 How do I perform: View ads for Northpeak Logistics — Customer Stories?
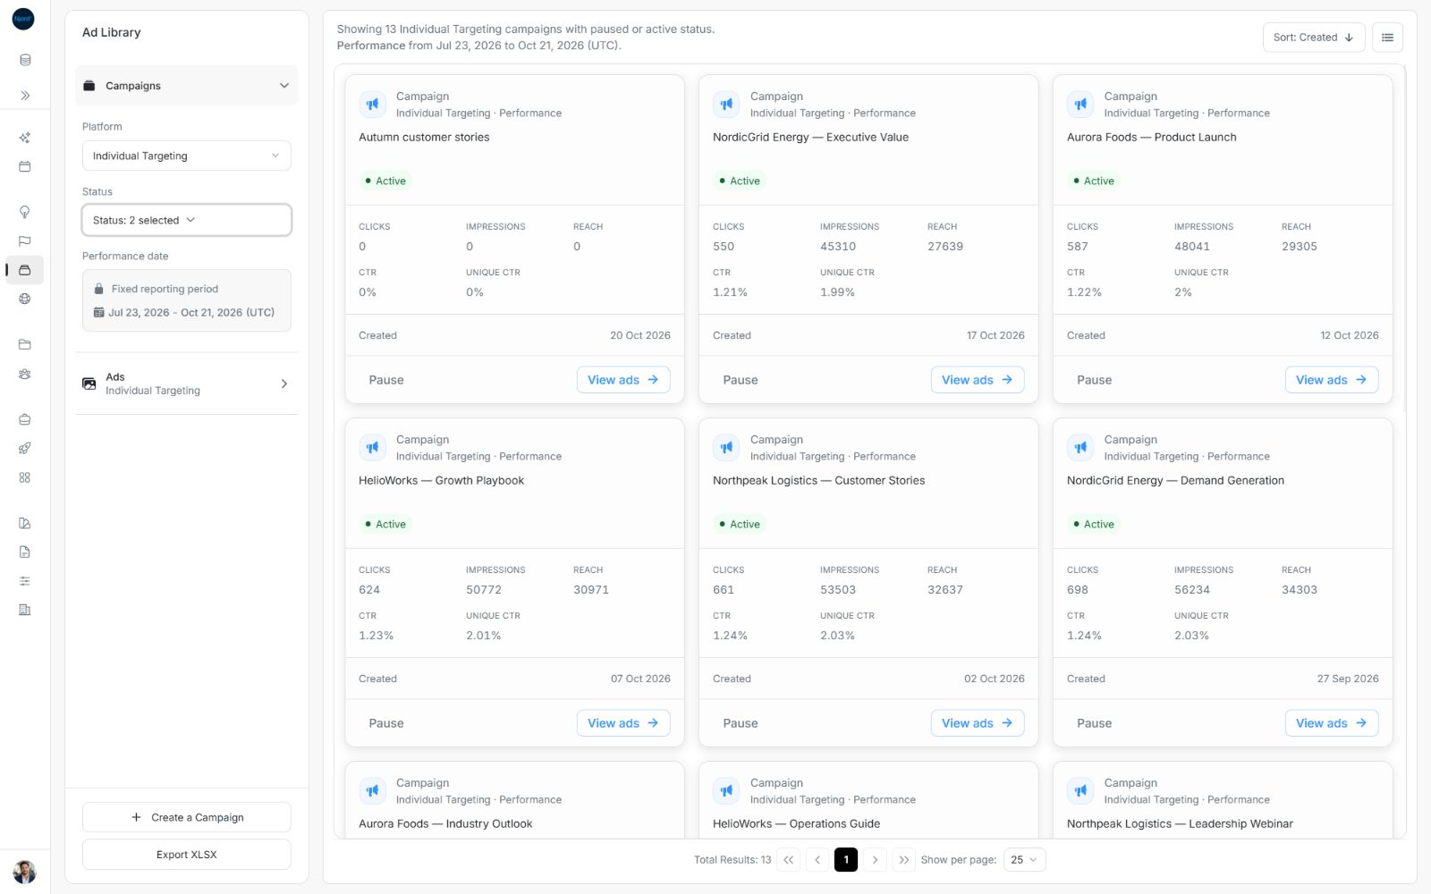pos(978,723)
